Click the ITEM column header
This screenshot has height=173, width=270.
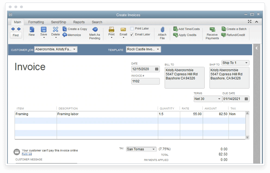tap(20, 108)
